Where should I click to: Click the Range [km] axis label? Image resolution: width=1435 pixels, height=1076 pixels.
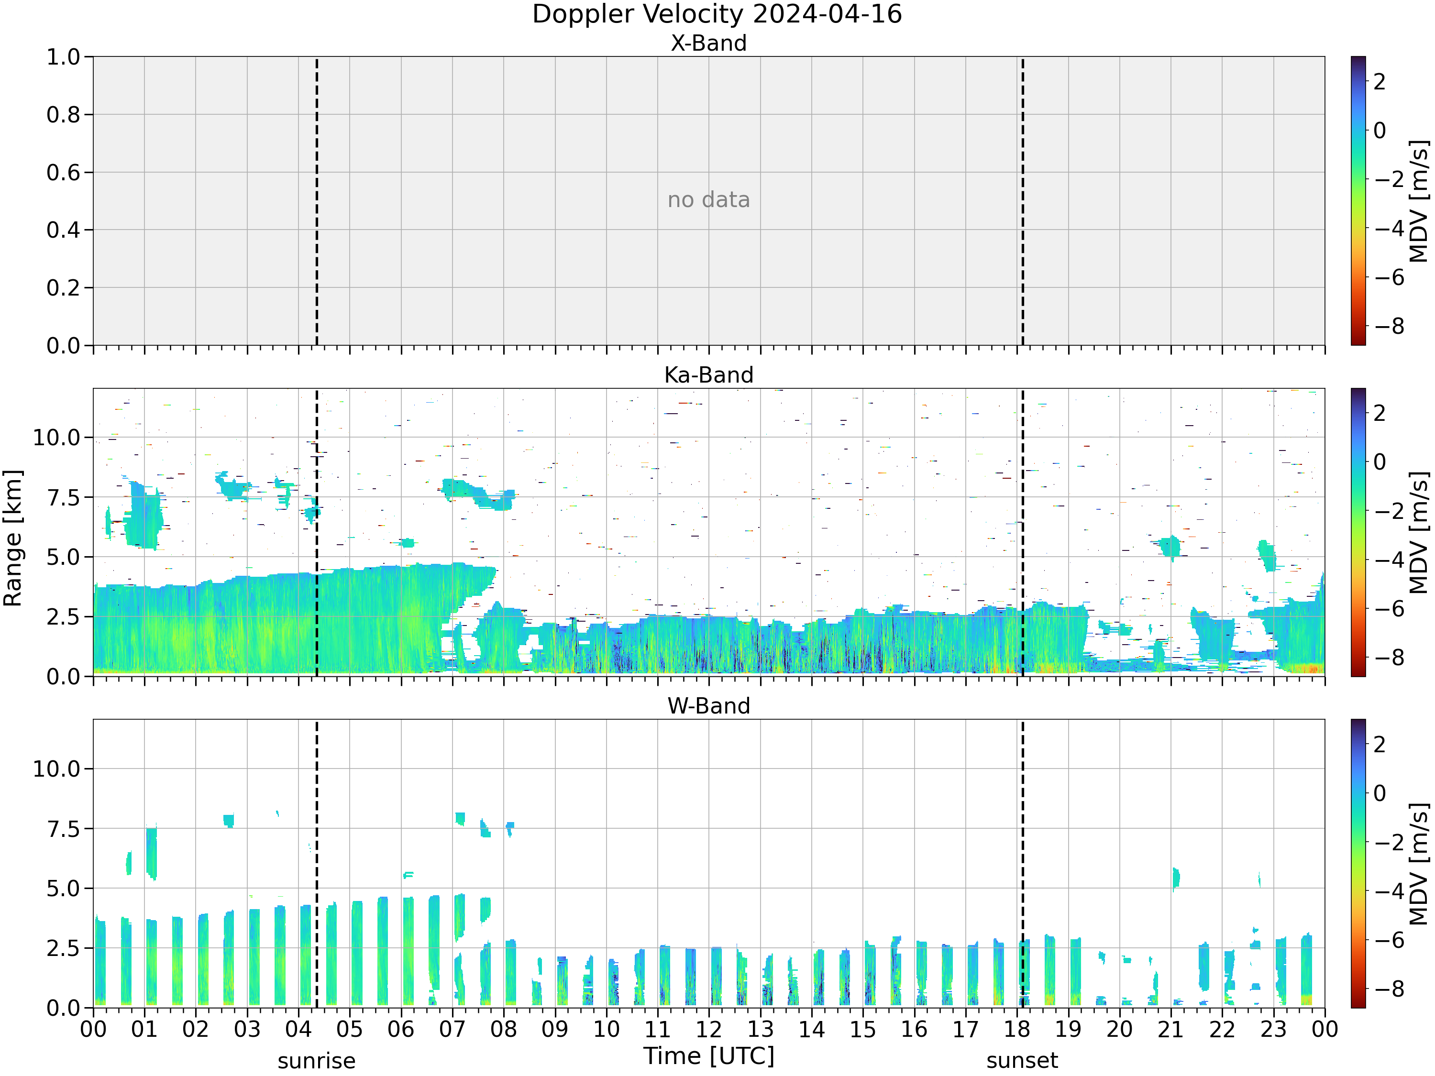point(13,538)
